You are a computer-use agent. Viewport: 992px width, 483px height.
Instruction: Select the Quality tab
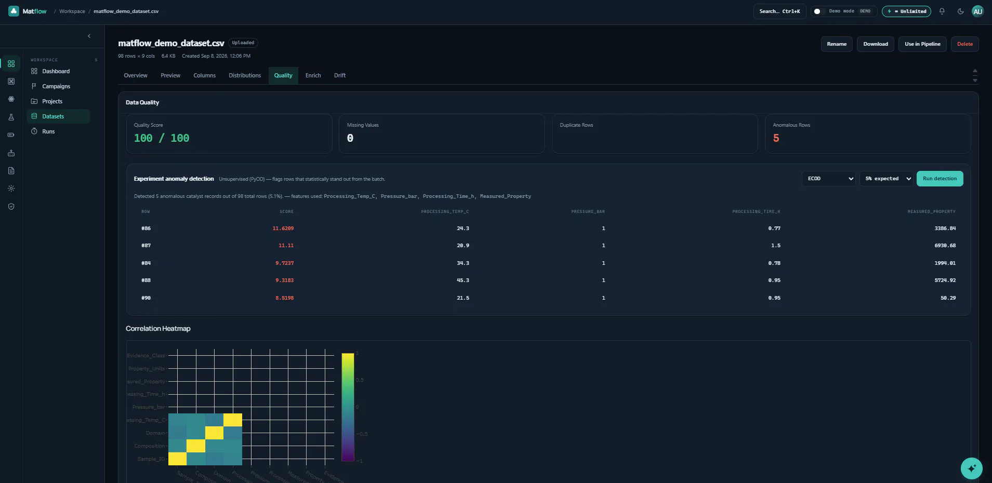[283, 76]
